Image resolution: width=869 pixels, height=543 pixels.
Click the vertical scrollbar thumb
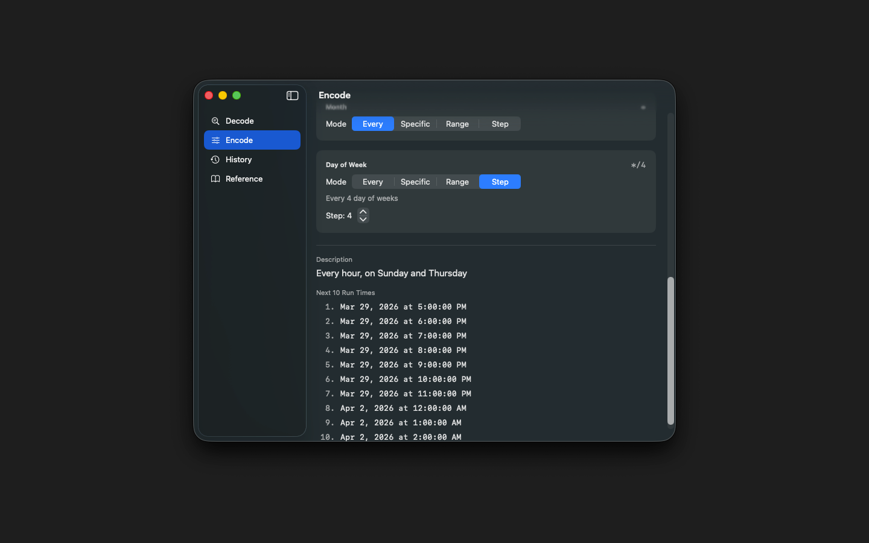670,351
